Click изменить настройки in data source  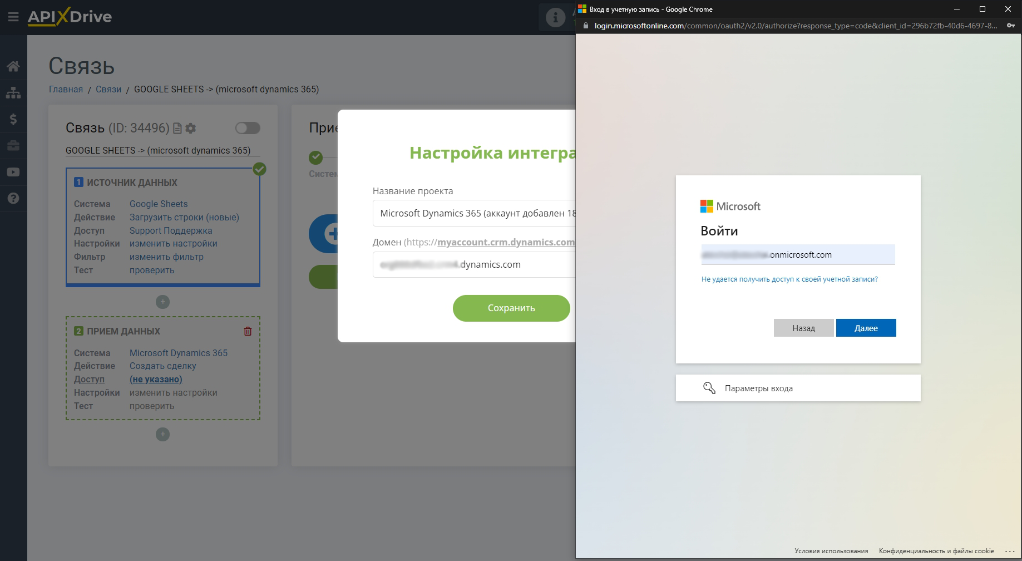click(x=174, y=244)
